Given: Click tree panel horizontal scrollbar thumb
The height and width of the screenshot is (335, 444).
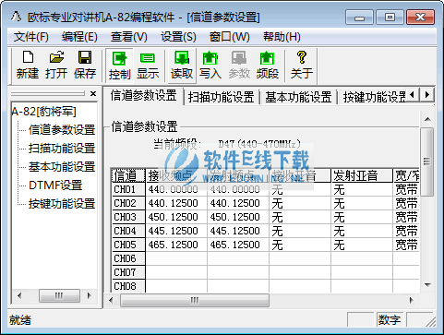Looking at the screenshot, I should (x=59, y=296).
